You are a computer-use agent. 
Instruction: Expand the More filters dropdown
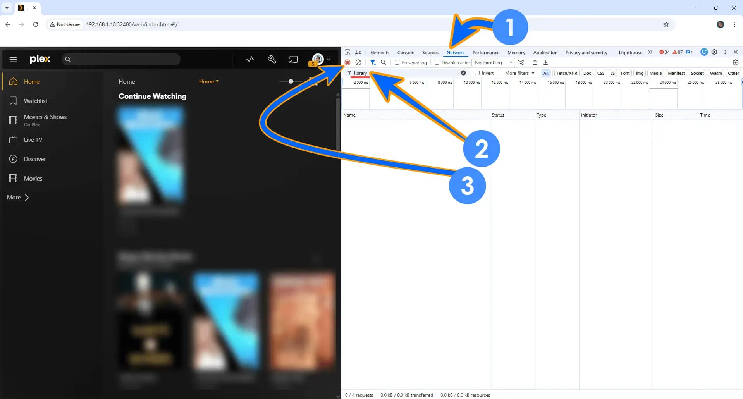(519, 73)
